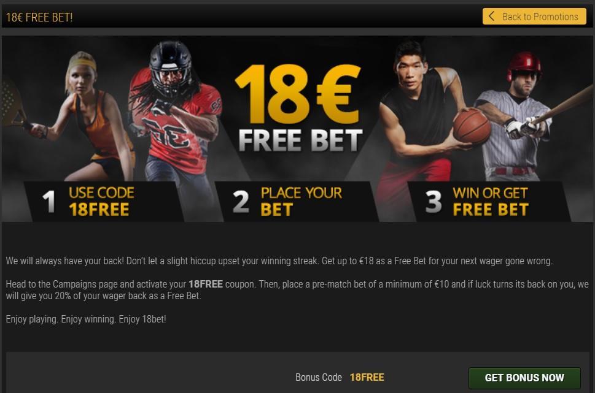Click the Back to Promotions button

(534, 17)
